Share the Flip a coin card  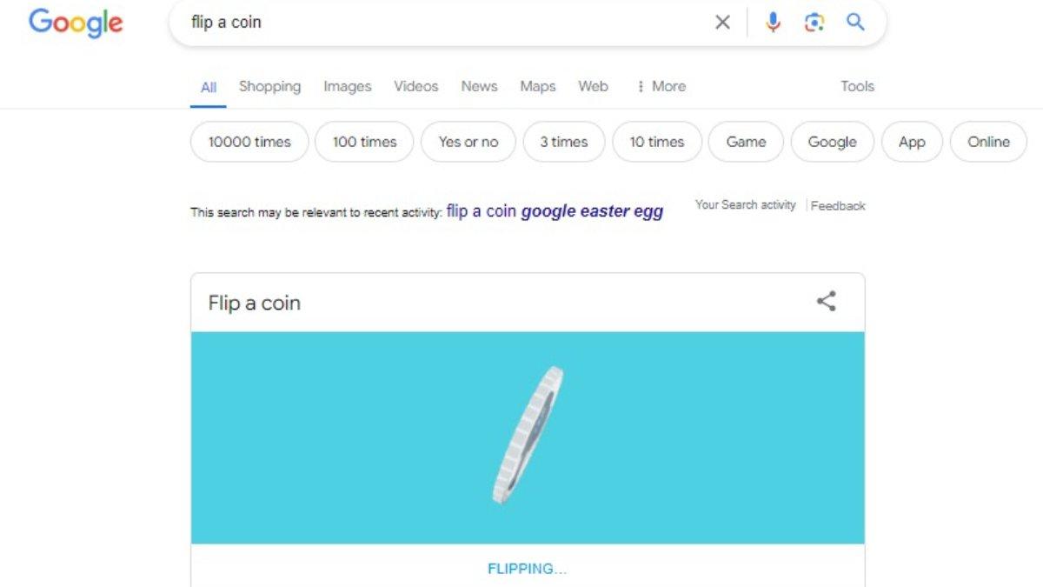[826, 302]
